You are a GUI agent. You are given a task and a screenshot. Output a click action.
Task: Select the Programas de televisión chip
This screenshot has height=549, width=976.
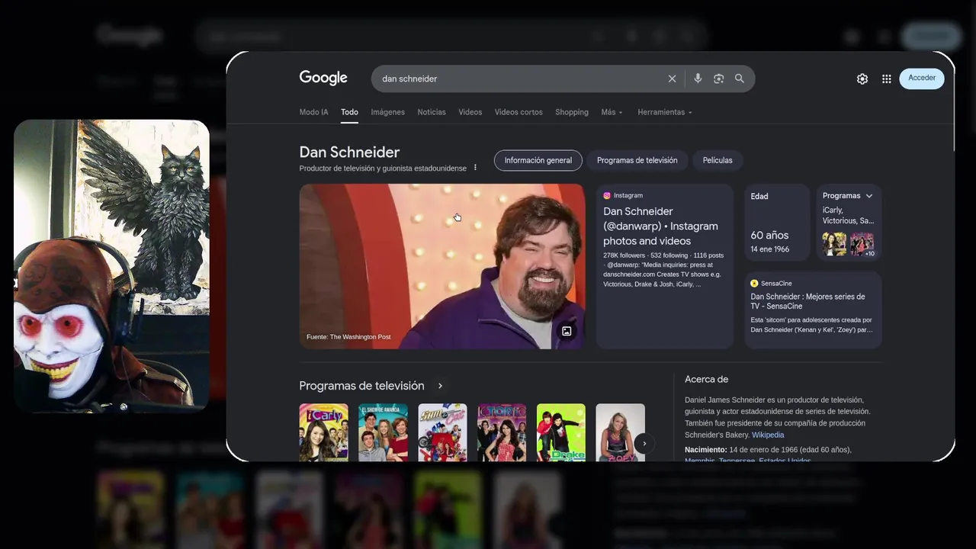pyautogui.click(x=637, y=160)
